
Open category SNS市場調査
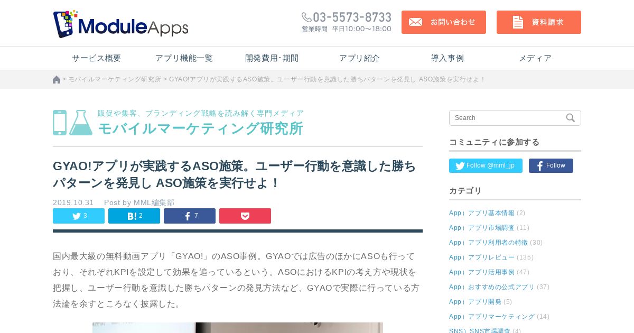(480, 330)
